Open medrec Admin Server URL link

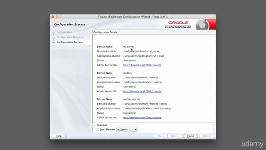click(x=142, y=91)
